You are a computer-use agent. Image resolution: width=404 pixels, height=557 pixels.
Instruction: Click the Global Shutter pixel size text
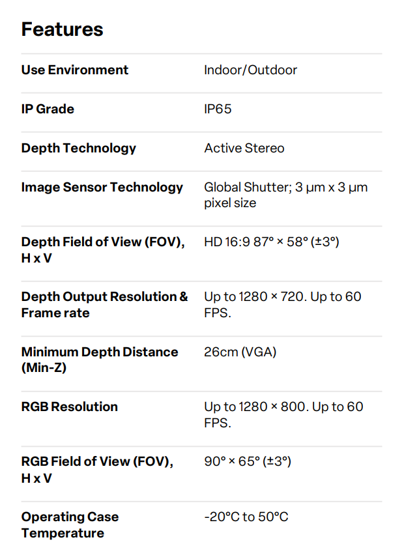[x=285, y=195]
